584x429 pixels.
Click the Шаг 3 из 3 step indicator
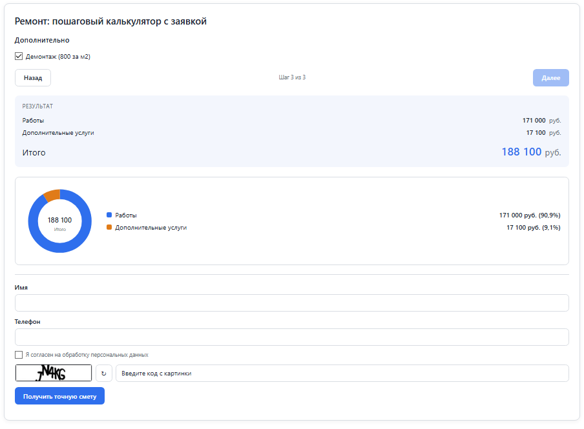pos(292,77)
